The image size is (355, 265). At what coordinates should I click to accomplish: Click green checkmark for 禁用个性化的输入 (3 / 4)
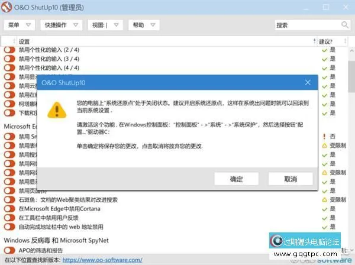pos(324,59)
